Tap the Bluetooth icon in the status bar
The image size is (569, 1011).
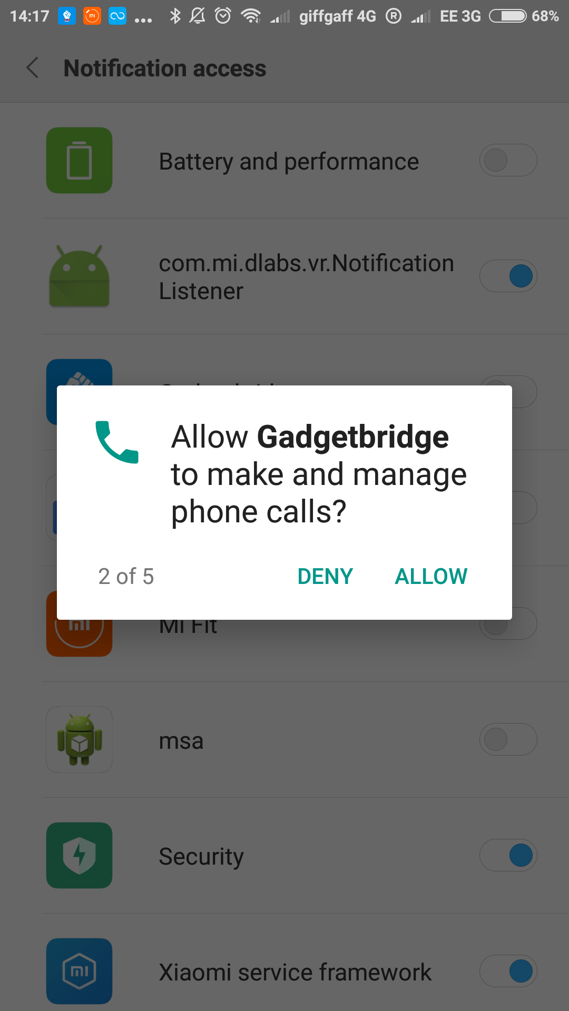coord(175,16)
